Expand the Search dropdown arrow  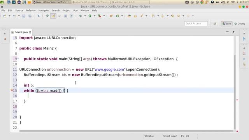pyautogui.click(x=146, y=16)
